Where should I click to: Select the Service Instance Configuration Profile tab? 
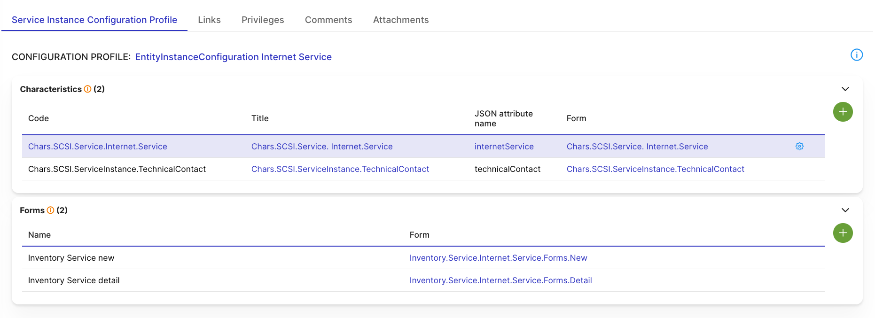click(94, 20)
